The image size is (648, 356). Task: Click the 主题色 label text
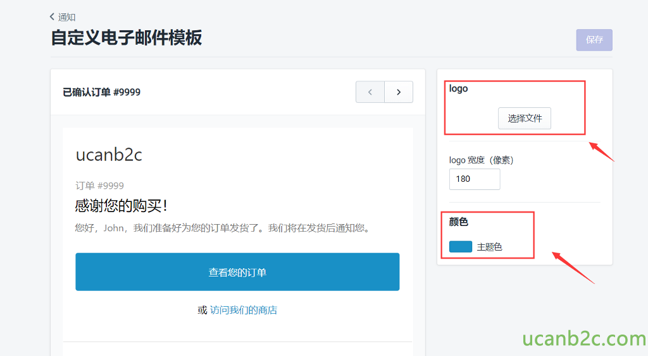tap(489, 247)
